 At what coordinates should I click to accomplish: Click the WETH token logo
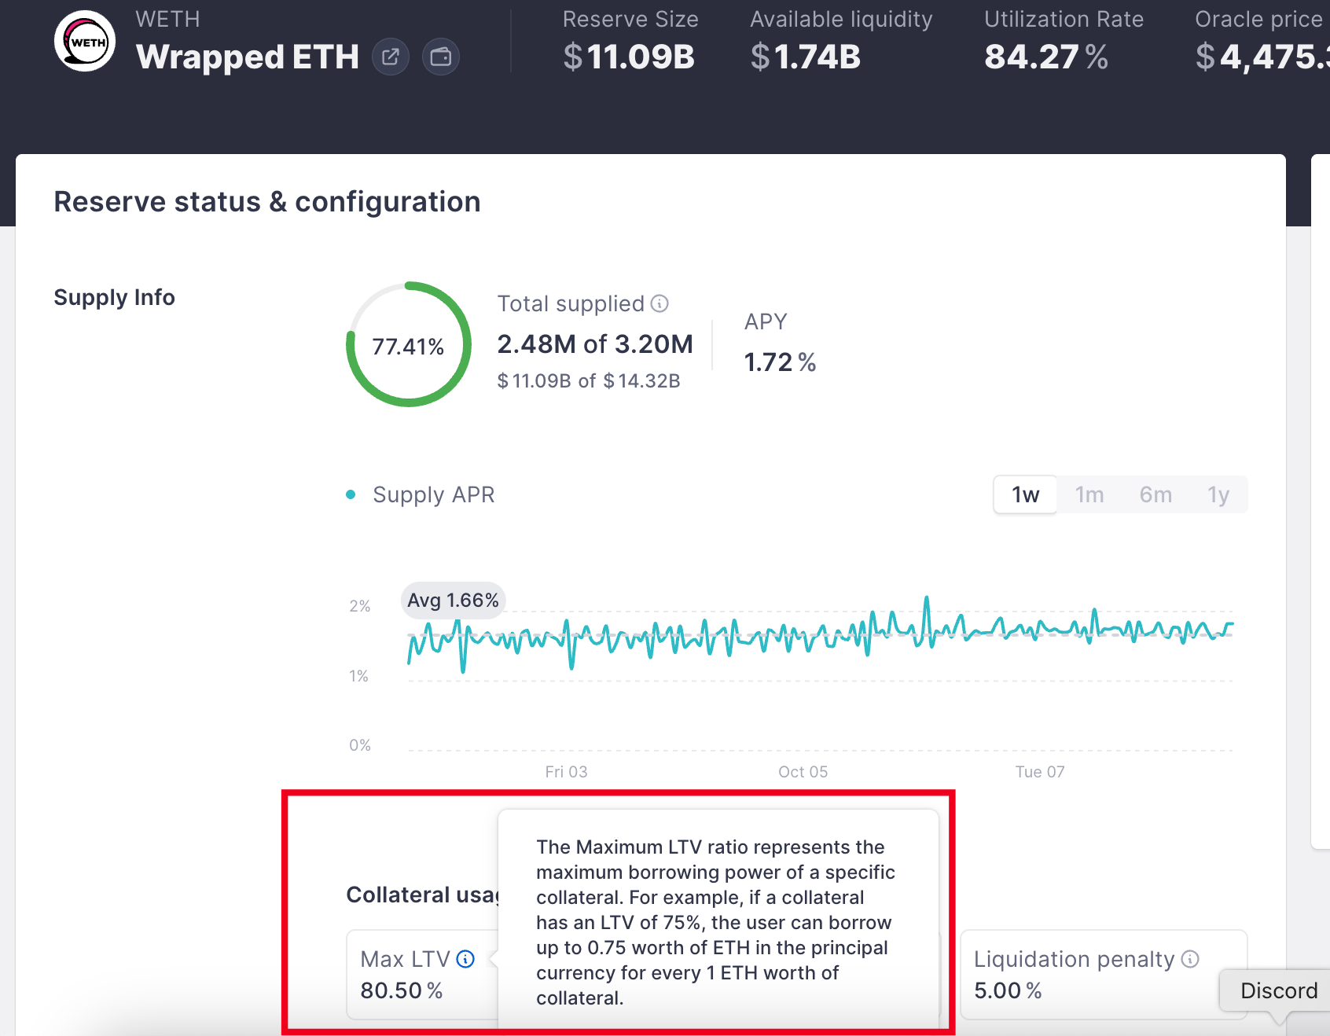85,42
